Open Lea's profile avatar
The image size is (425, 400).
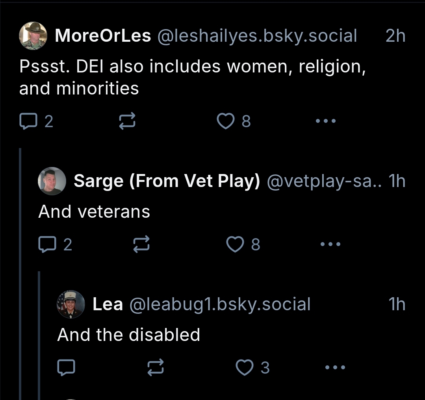click(71, 304)
